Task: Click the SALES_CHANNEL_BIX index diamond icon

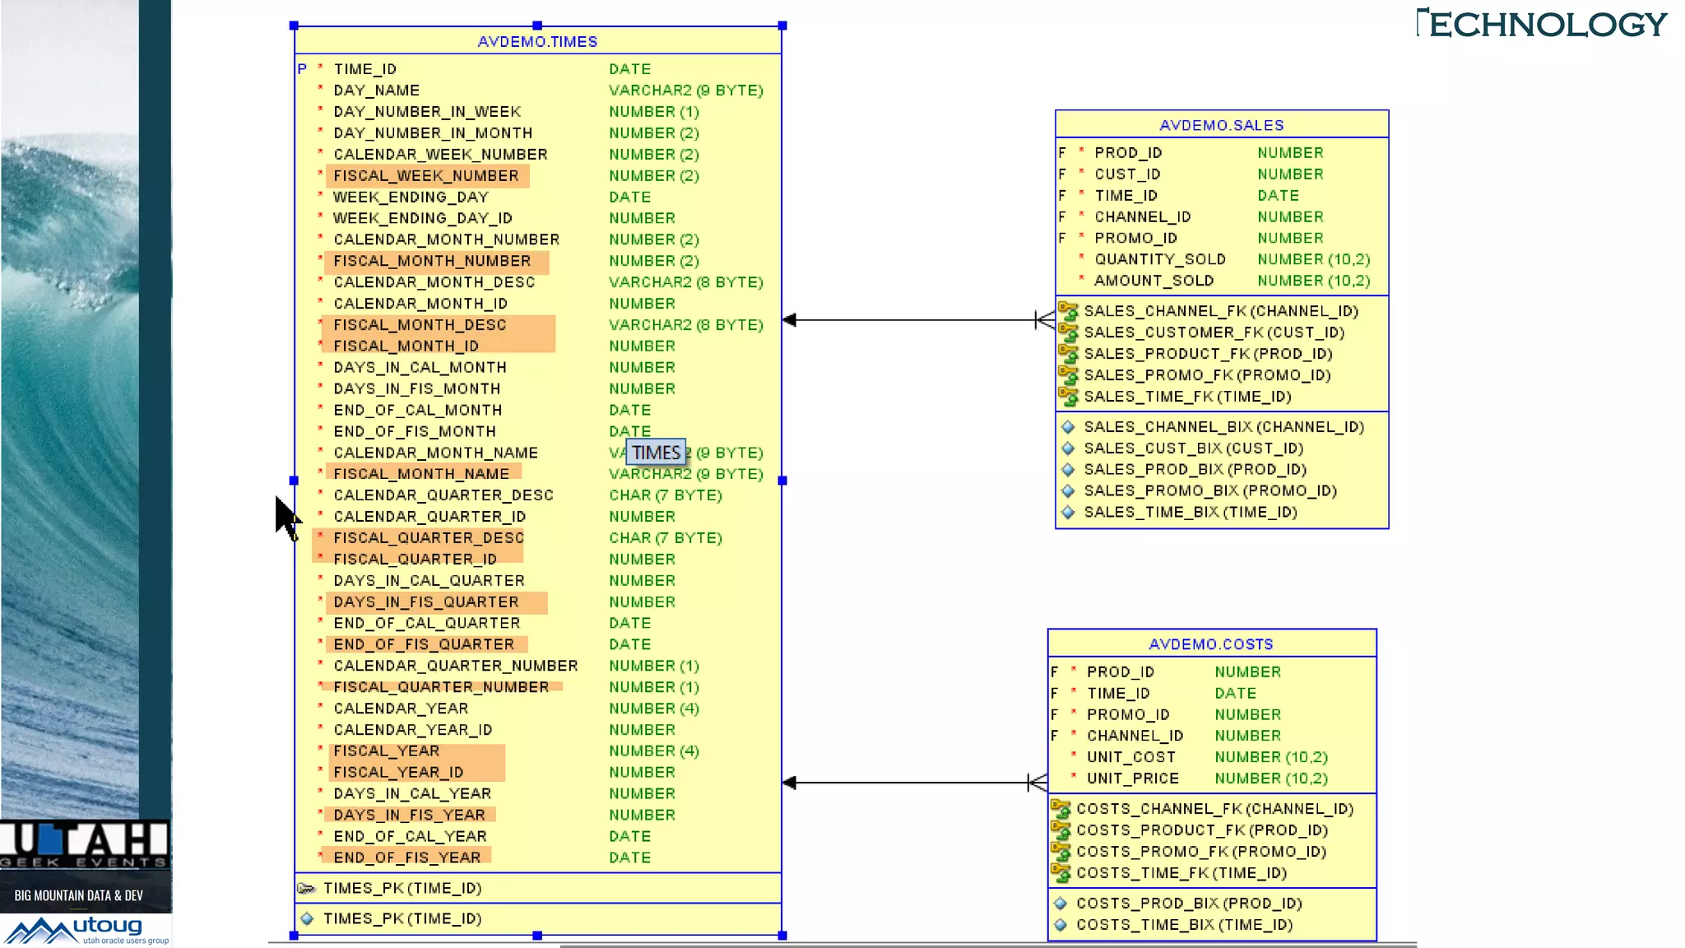Action: 1068,427
